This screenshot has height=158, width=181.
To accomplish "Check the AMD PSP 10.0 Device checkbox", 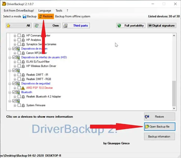I will pos(19,88).
